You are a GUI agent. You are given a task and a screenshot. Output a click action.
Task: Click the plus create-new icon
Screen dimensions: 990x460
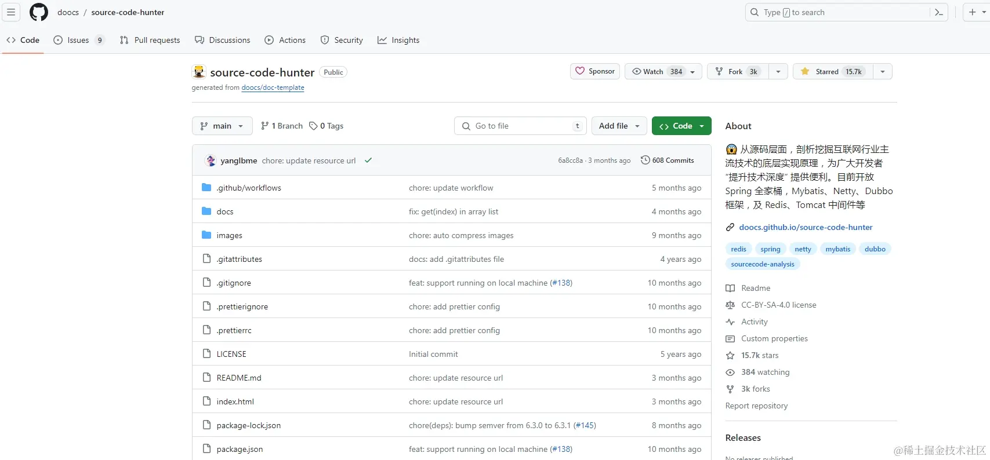(x=973, y=12)
